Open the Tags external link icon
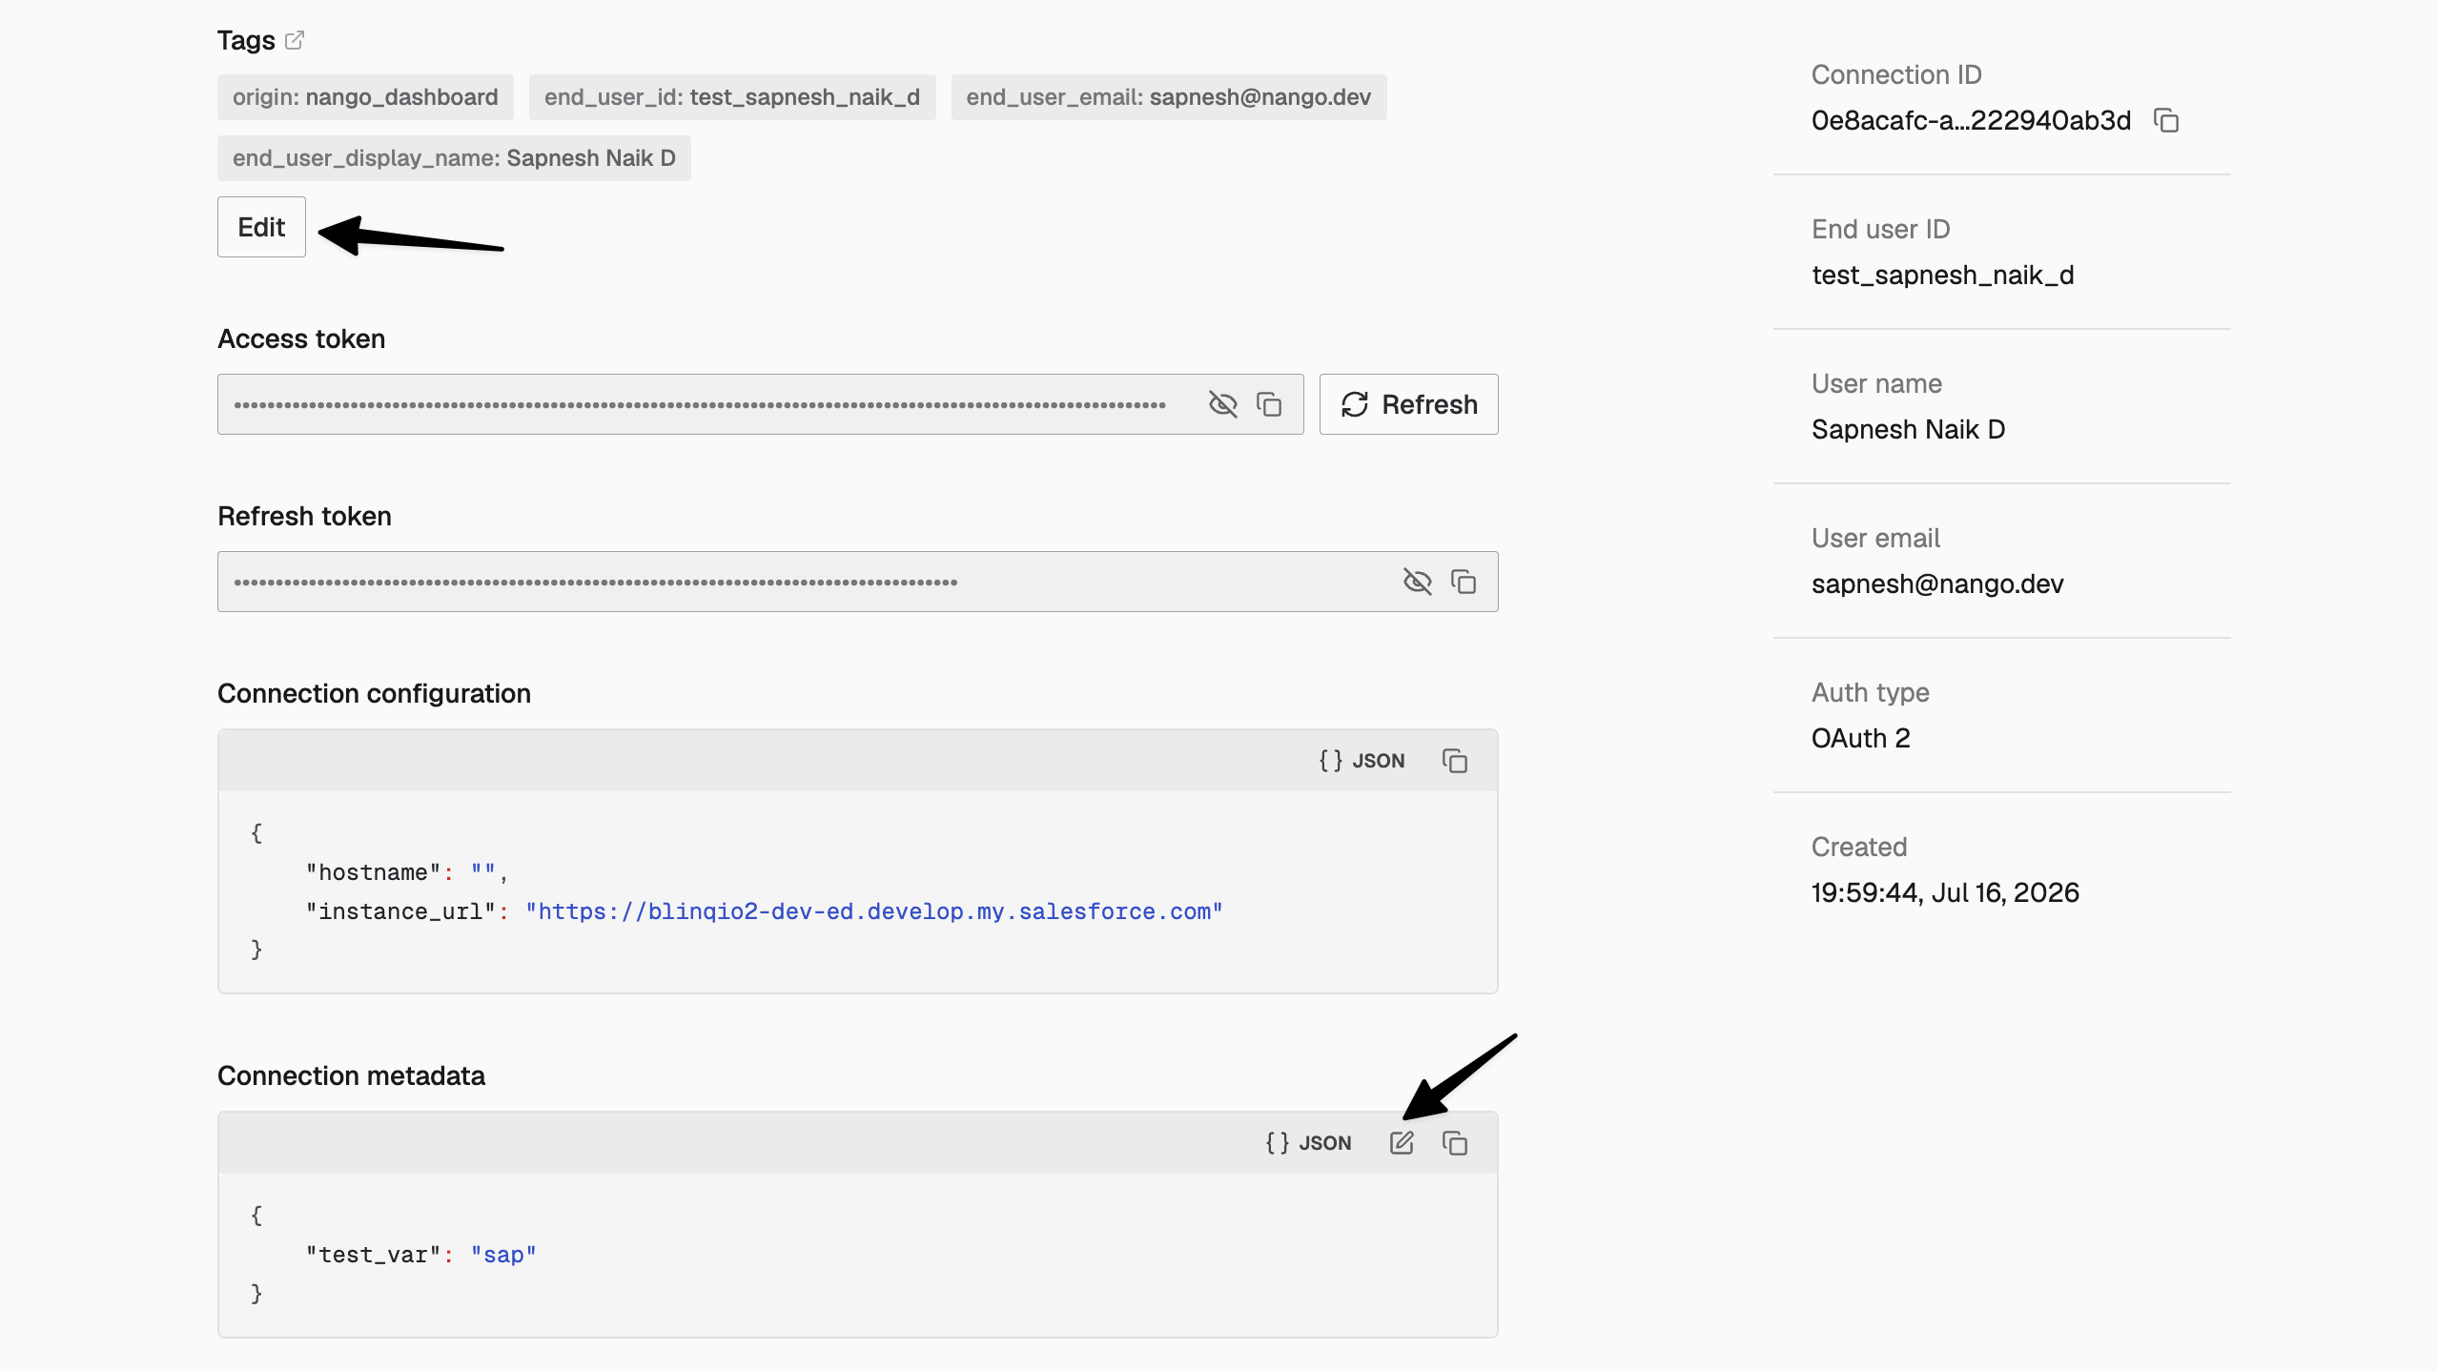Screen dimensions: 2437x1371 pos(295,40)
